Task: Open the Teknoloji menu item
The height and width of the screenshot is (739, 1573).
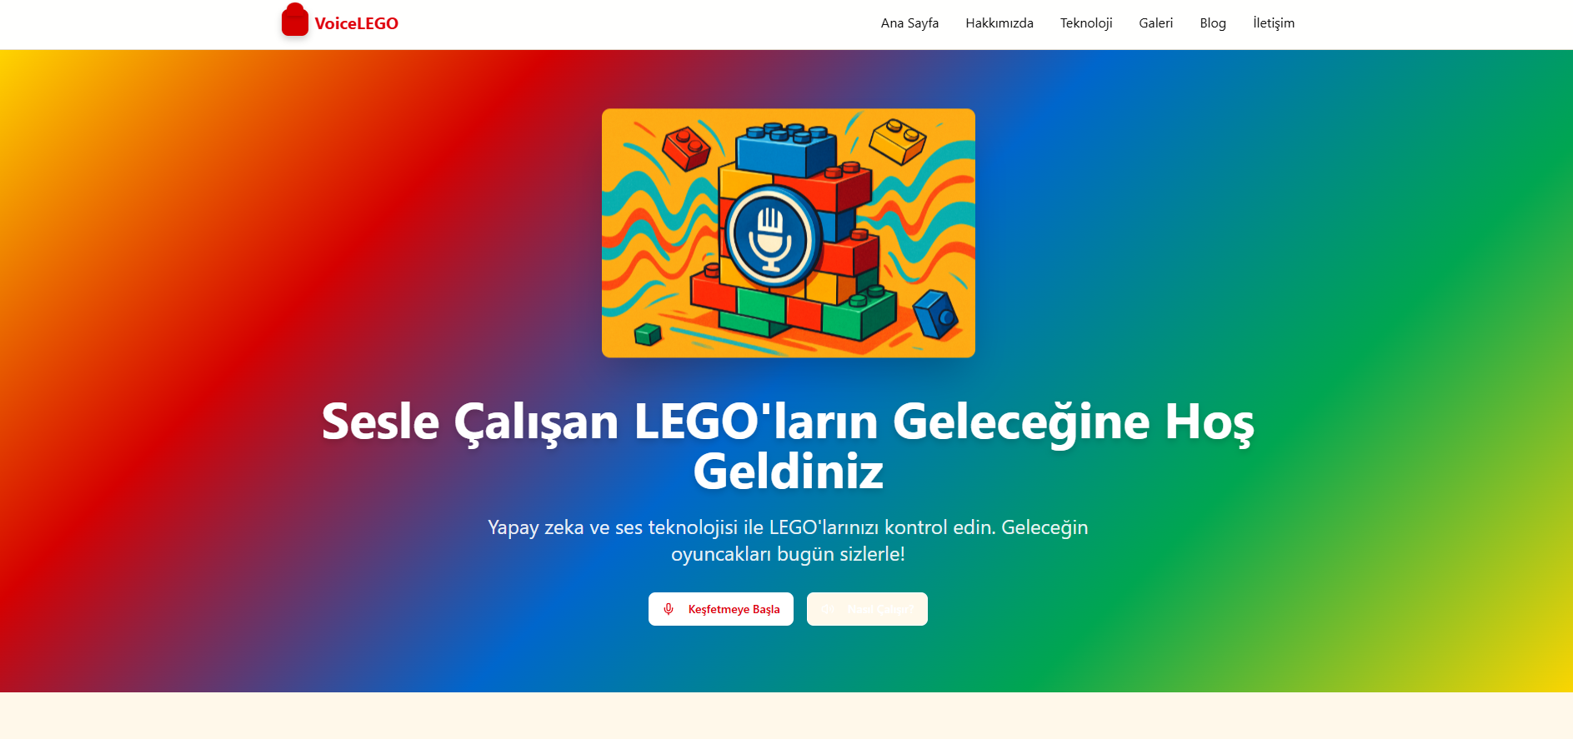Action: click(1086, 23)
